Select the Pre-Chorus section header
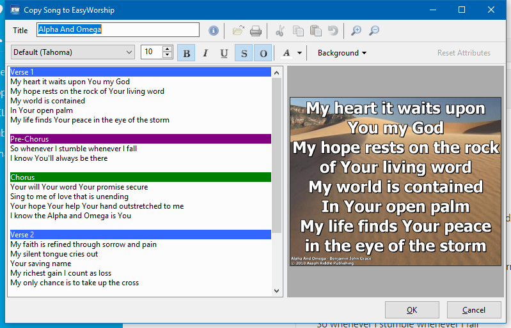 click(141, 139)
